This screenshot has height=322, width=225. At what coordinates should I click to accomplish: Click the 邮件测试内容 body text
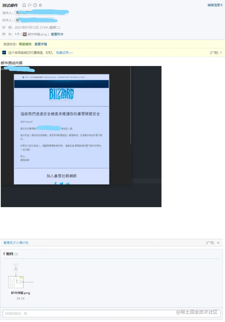pyautogui.click(x=12, y=63)
